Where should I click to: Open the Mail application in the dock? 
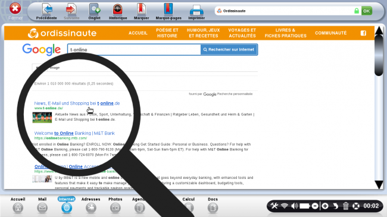(42, 205)
